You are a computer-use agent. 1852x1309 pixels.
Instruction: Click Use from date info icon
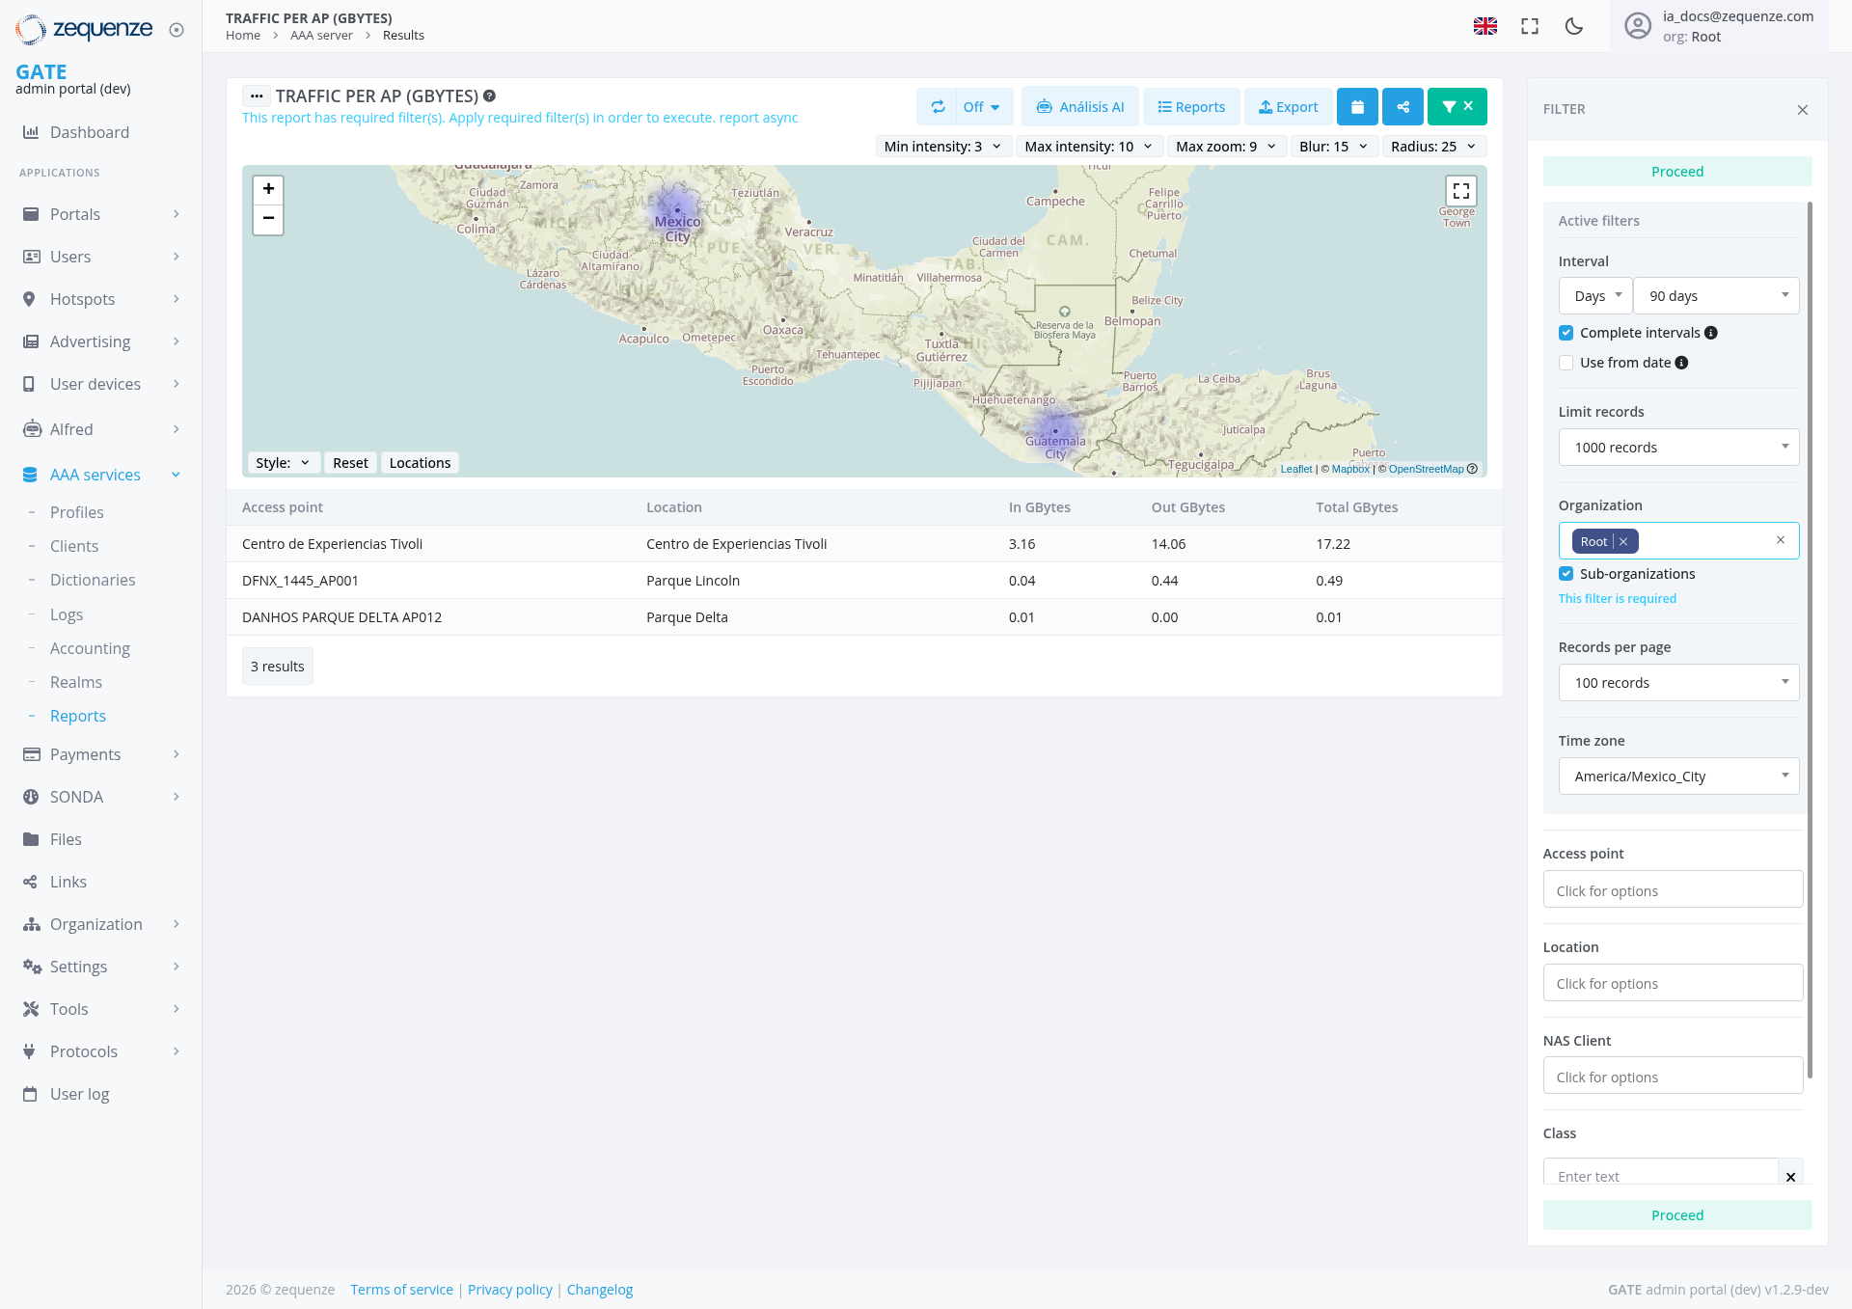(x=1681, y=363)
